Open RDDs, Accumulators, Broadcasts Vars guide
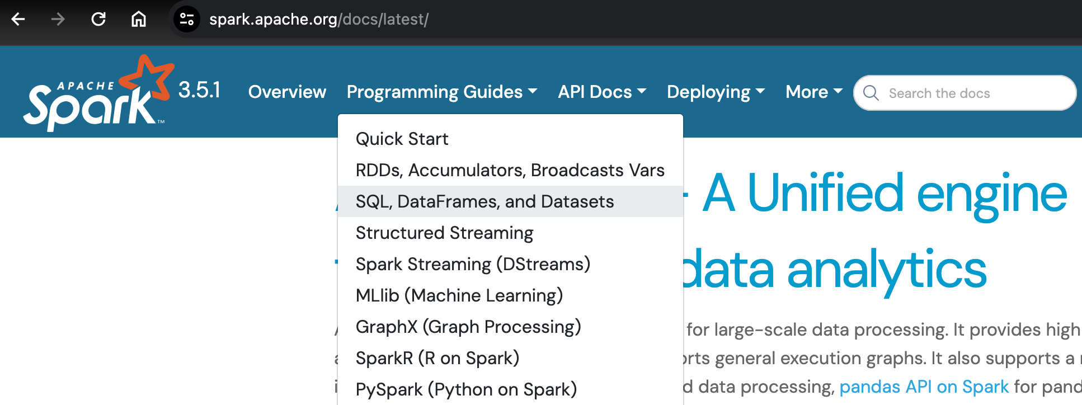This screenshot has height=405, width=1082. (510, 170)
